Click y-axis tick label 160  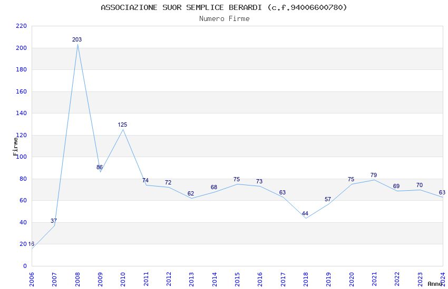coord(22,91)
